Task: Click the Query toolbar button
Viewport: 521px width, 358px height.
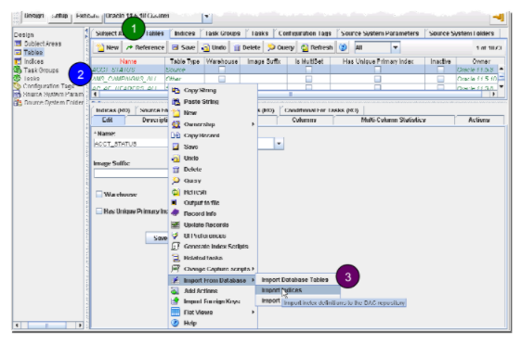Action: pyautogui.click(x=281, y=48)
